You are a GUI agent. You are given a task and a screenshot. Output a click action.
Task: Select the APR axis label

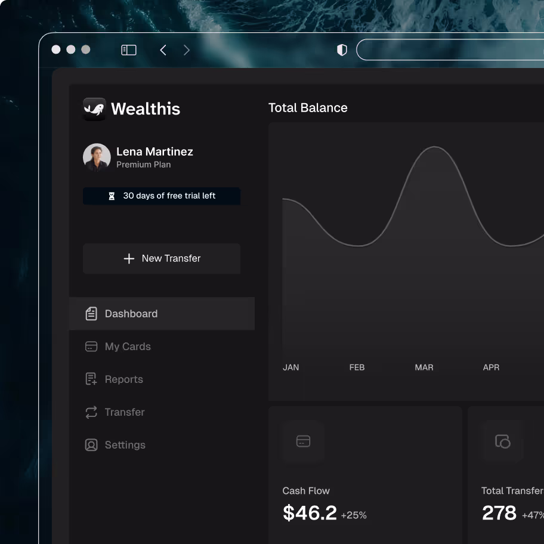(492, 367)
